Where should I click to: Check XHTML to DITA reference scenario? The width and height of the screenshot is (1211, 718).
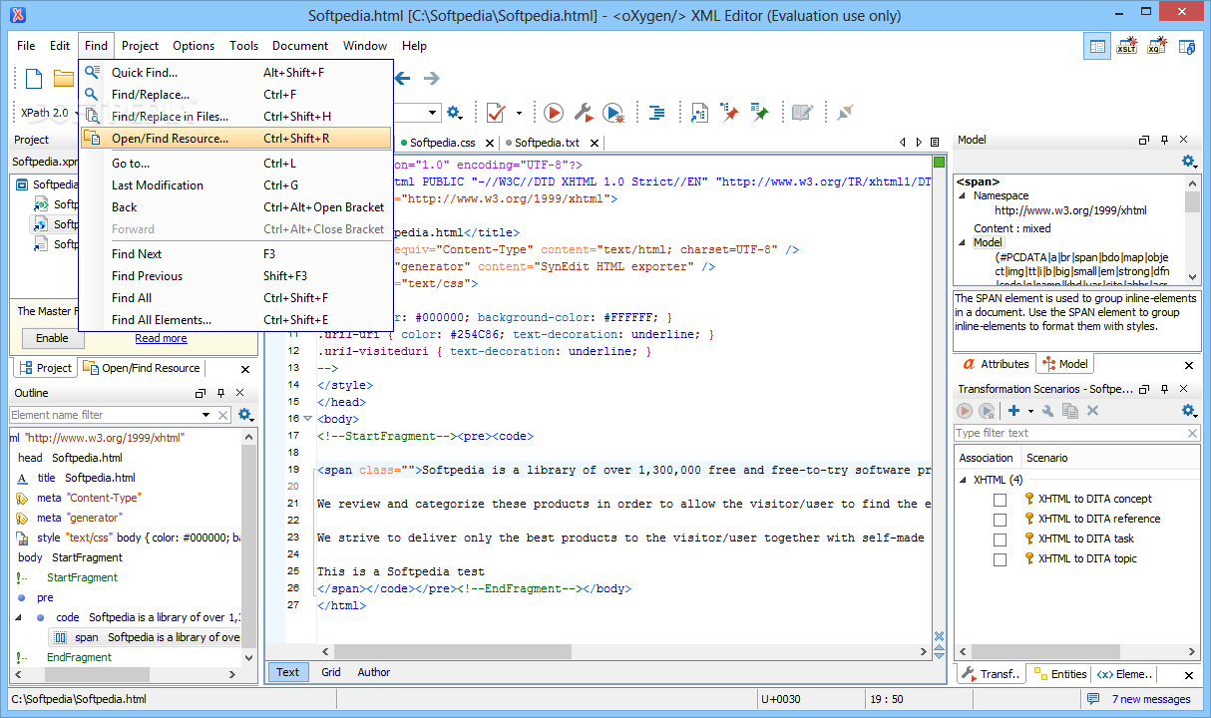click(1000, 520)
